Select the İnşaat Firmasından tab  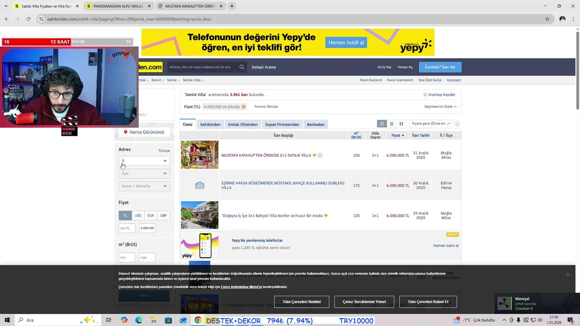click(282, 125)
